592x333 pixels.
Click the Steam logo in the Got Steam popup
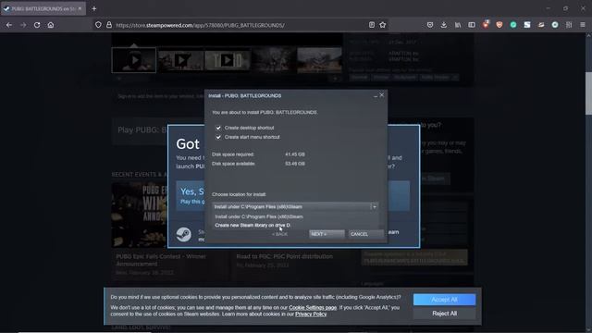184,234
